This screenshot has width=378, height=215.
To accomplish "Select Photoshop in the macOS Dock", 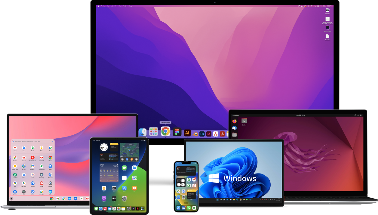I will [x=202, y=133].
